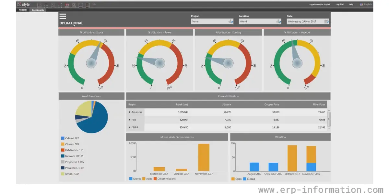Image resolution: width=389 pixels, height=194 pixels.
Task: Open the calendar icon in Date field
Action: point(326,22)
